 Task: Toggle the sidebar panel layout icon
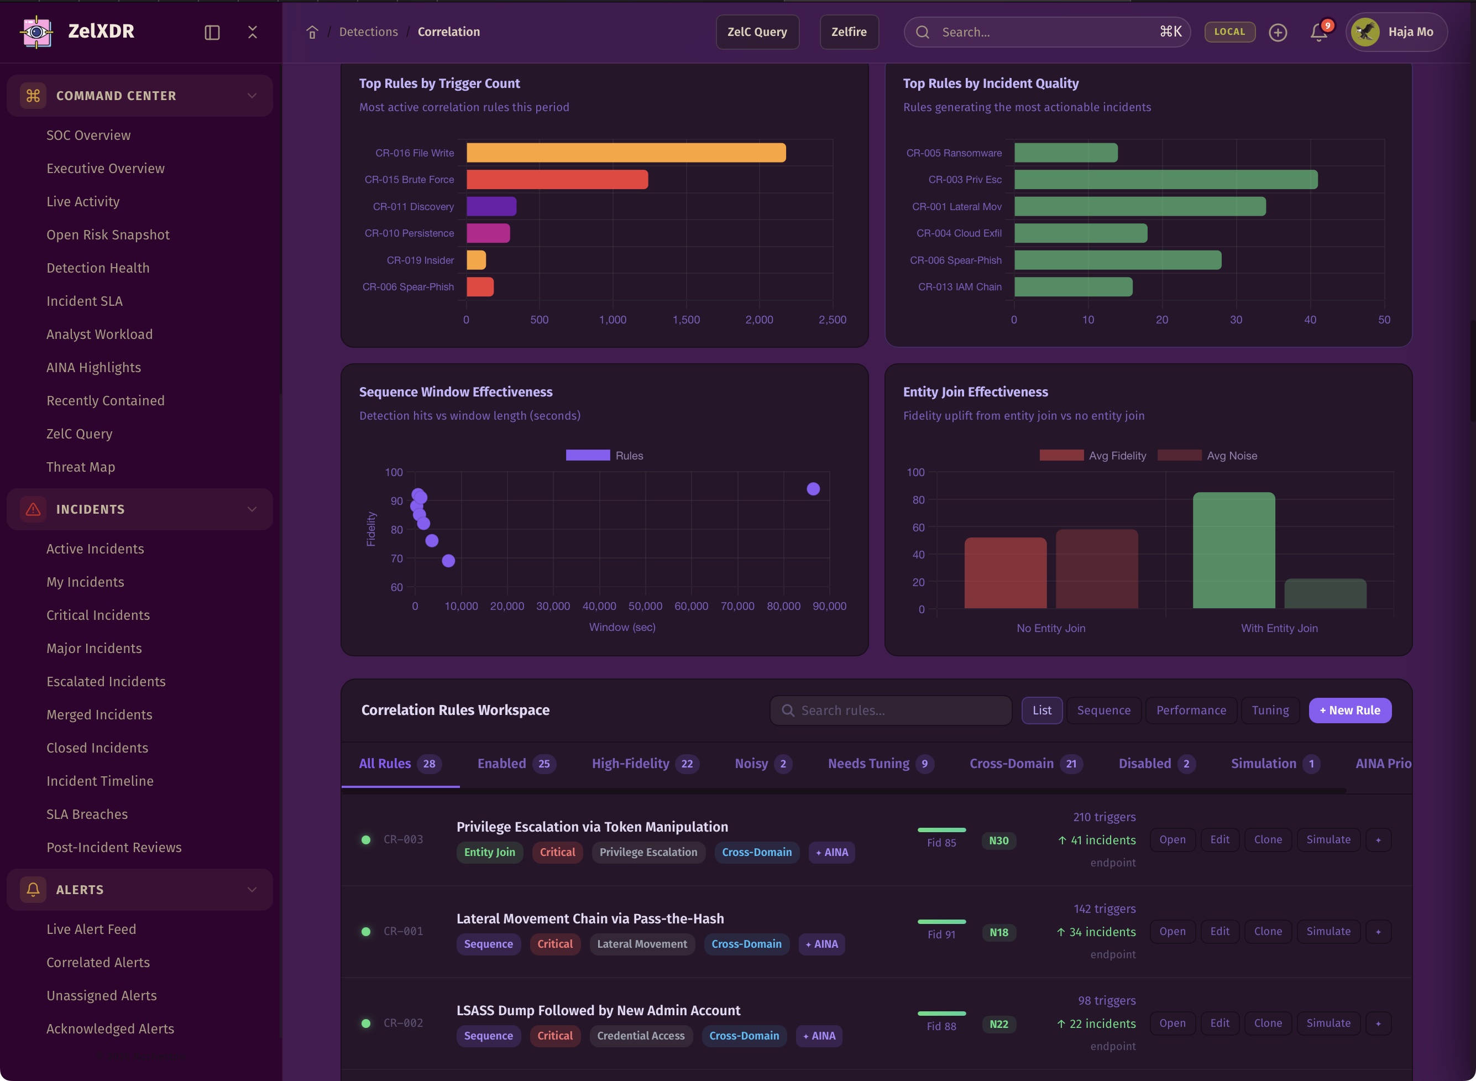pyautogui.click(x=212, y=32)
